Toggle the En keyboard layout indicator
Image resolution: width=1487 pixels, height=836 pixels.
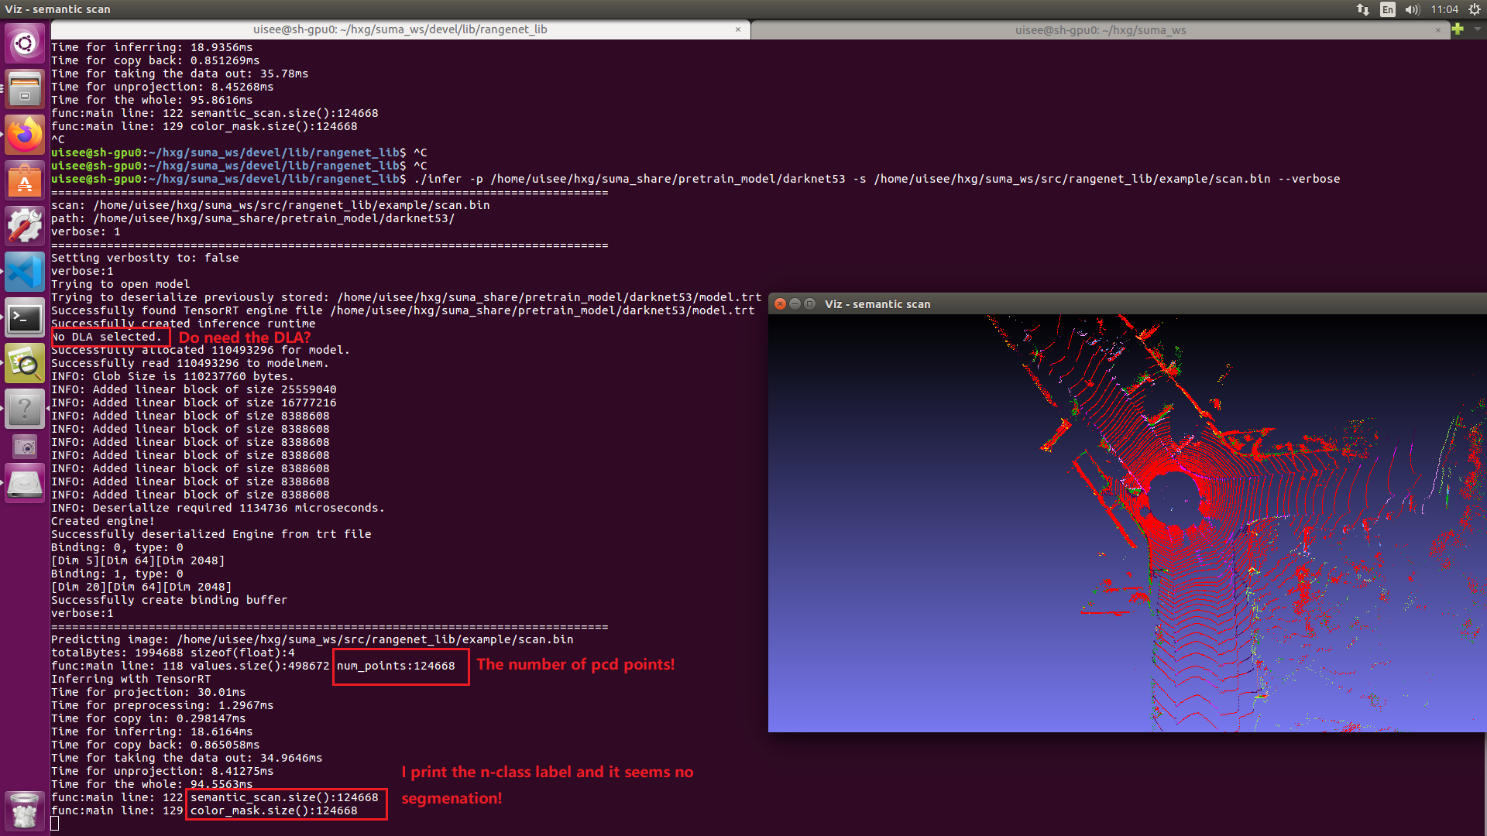click(1387, 9)
